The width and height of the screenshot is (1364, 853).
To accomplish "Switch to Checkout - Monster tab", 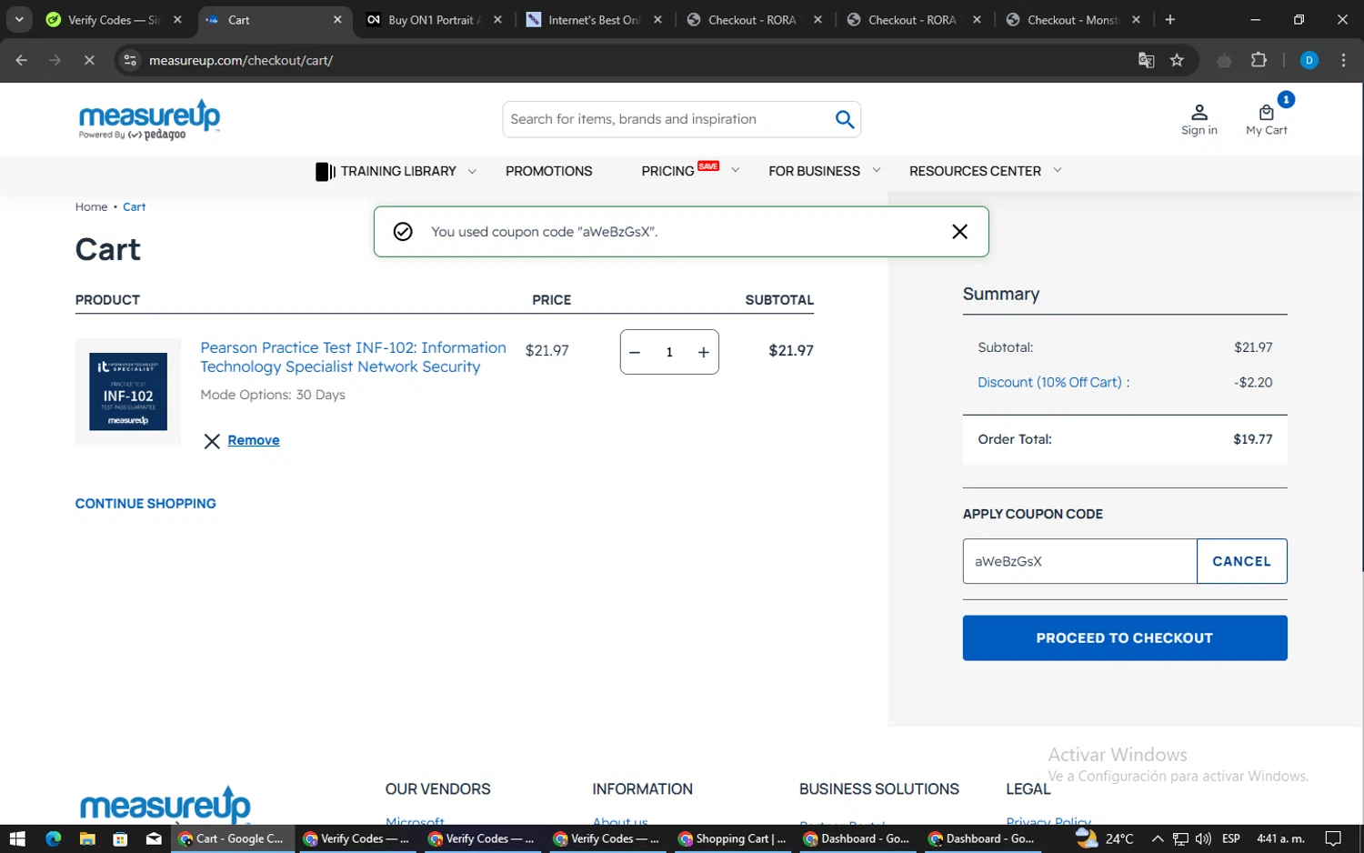I will point(1072,20).
